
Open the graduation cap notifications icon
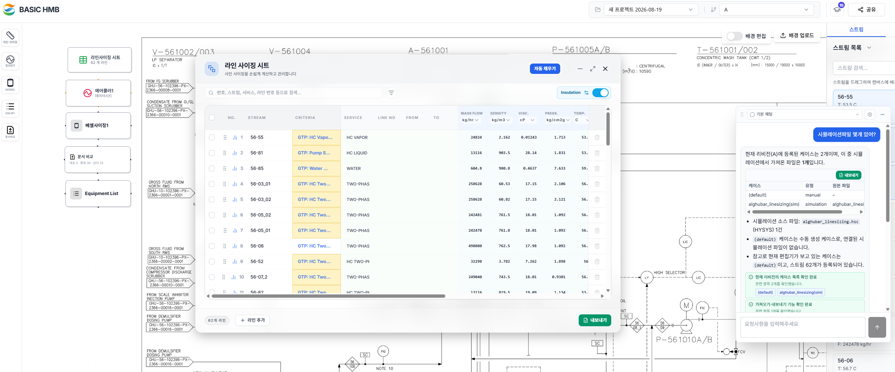click(x=837, y=9)
